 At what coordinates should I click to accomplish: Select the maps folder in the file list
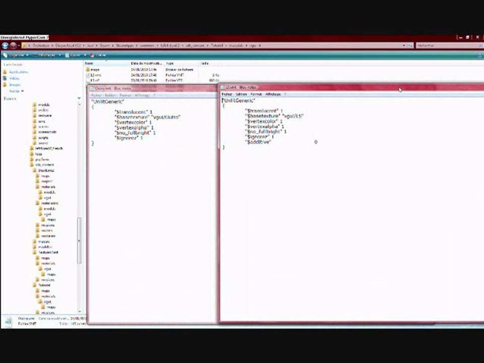tap(93, 70)
